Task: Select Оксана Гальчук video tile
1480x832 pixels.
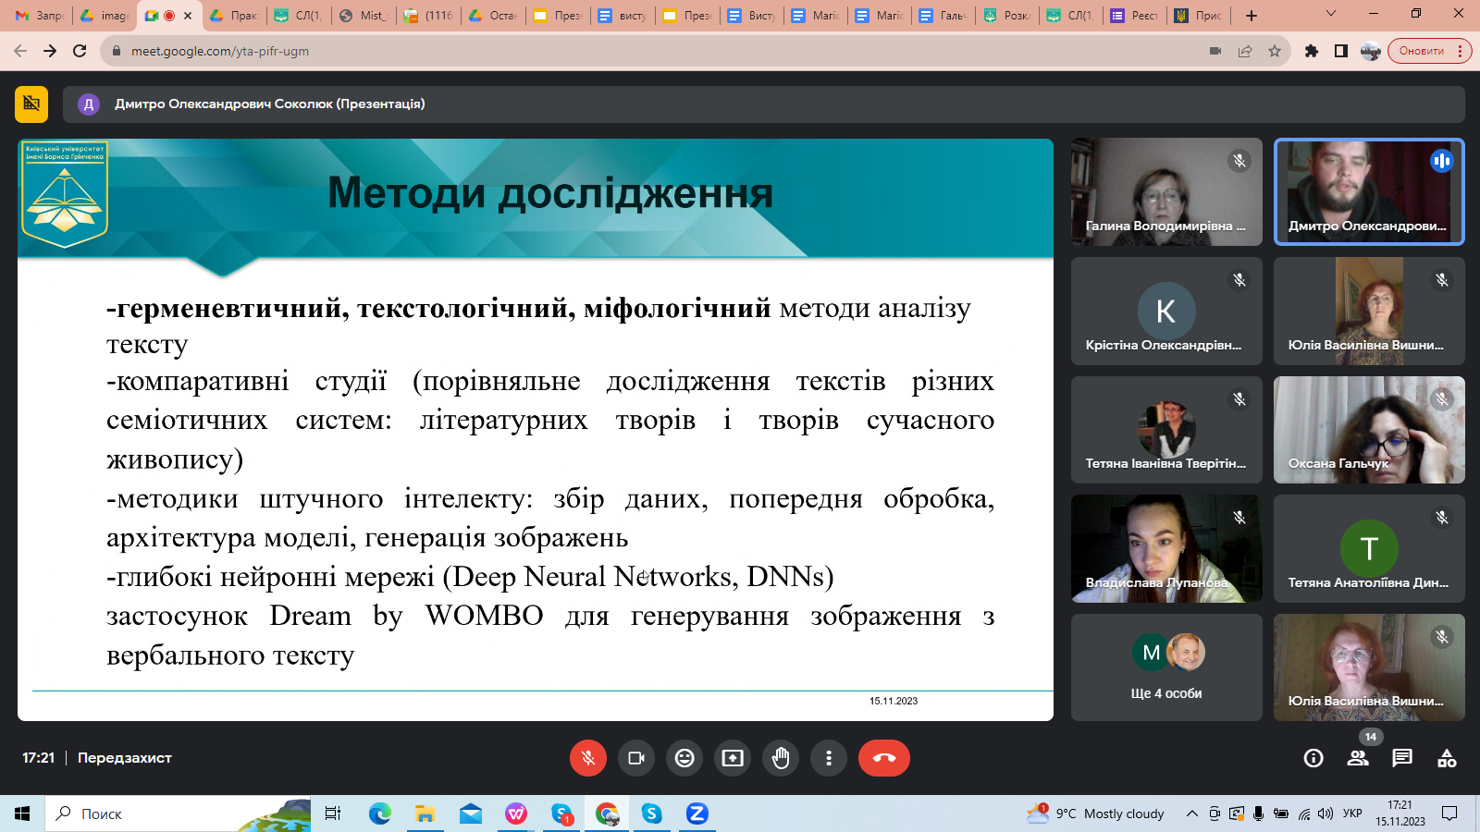Action: [x=1369, y=430]
